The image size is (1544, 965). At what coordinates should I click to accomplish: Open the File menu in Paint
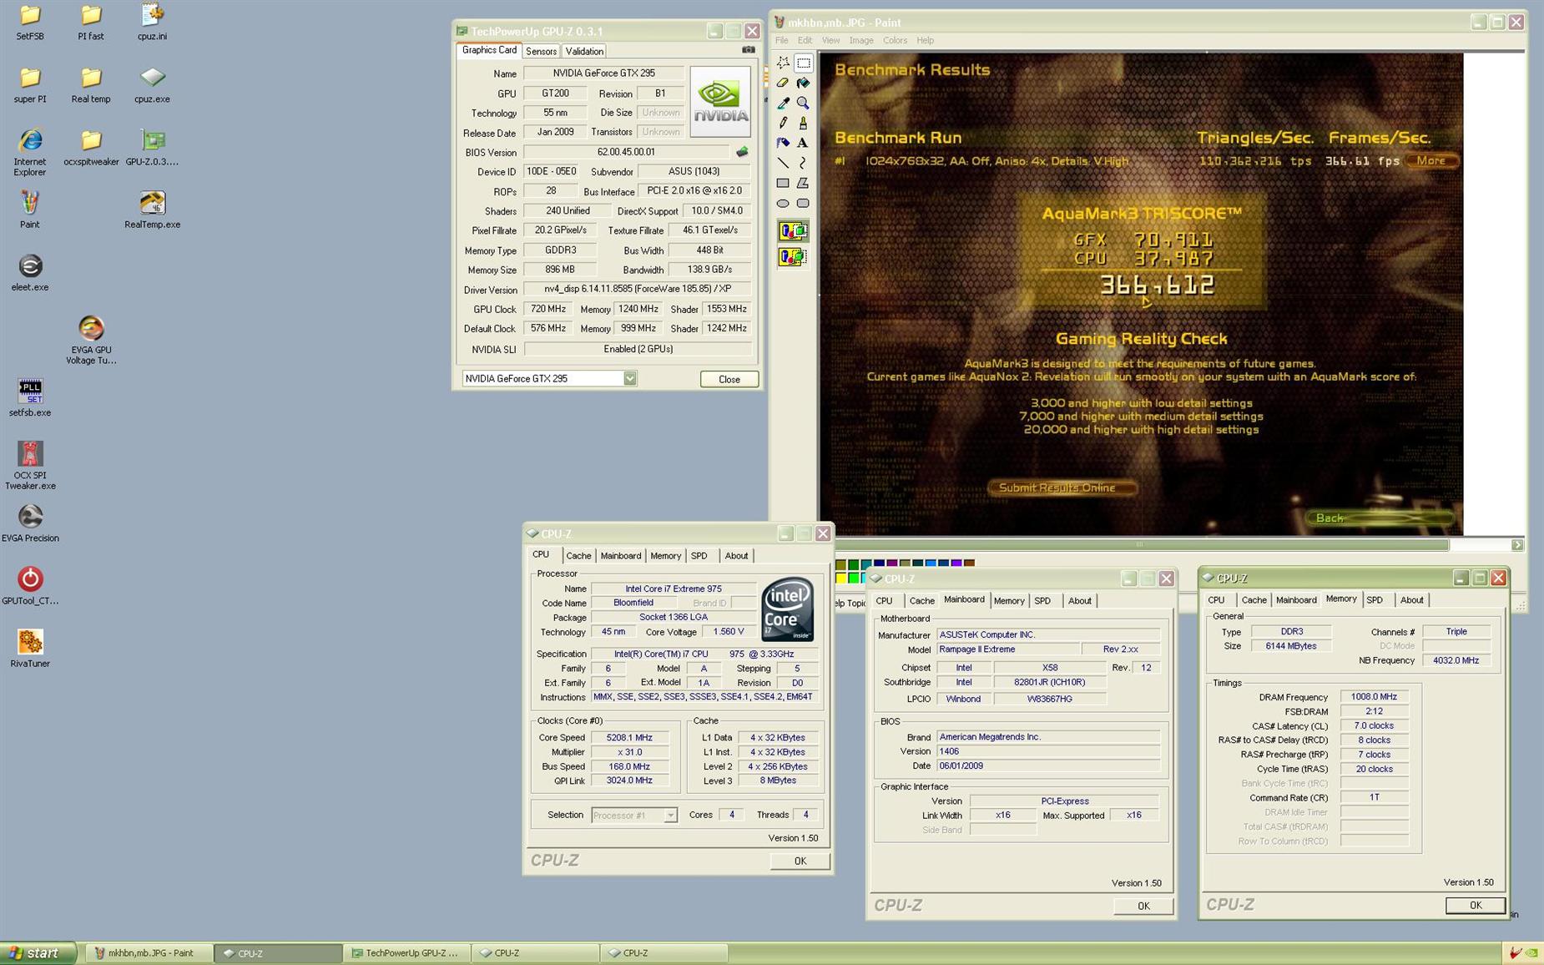[x=782, y=40]
